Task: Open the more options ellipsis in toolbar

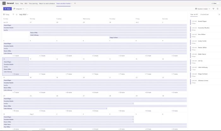Action: 27,9
